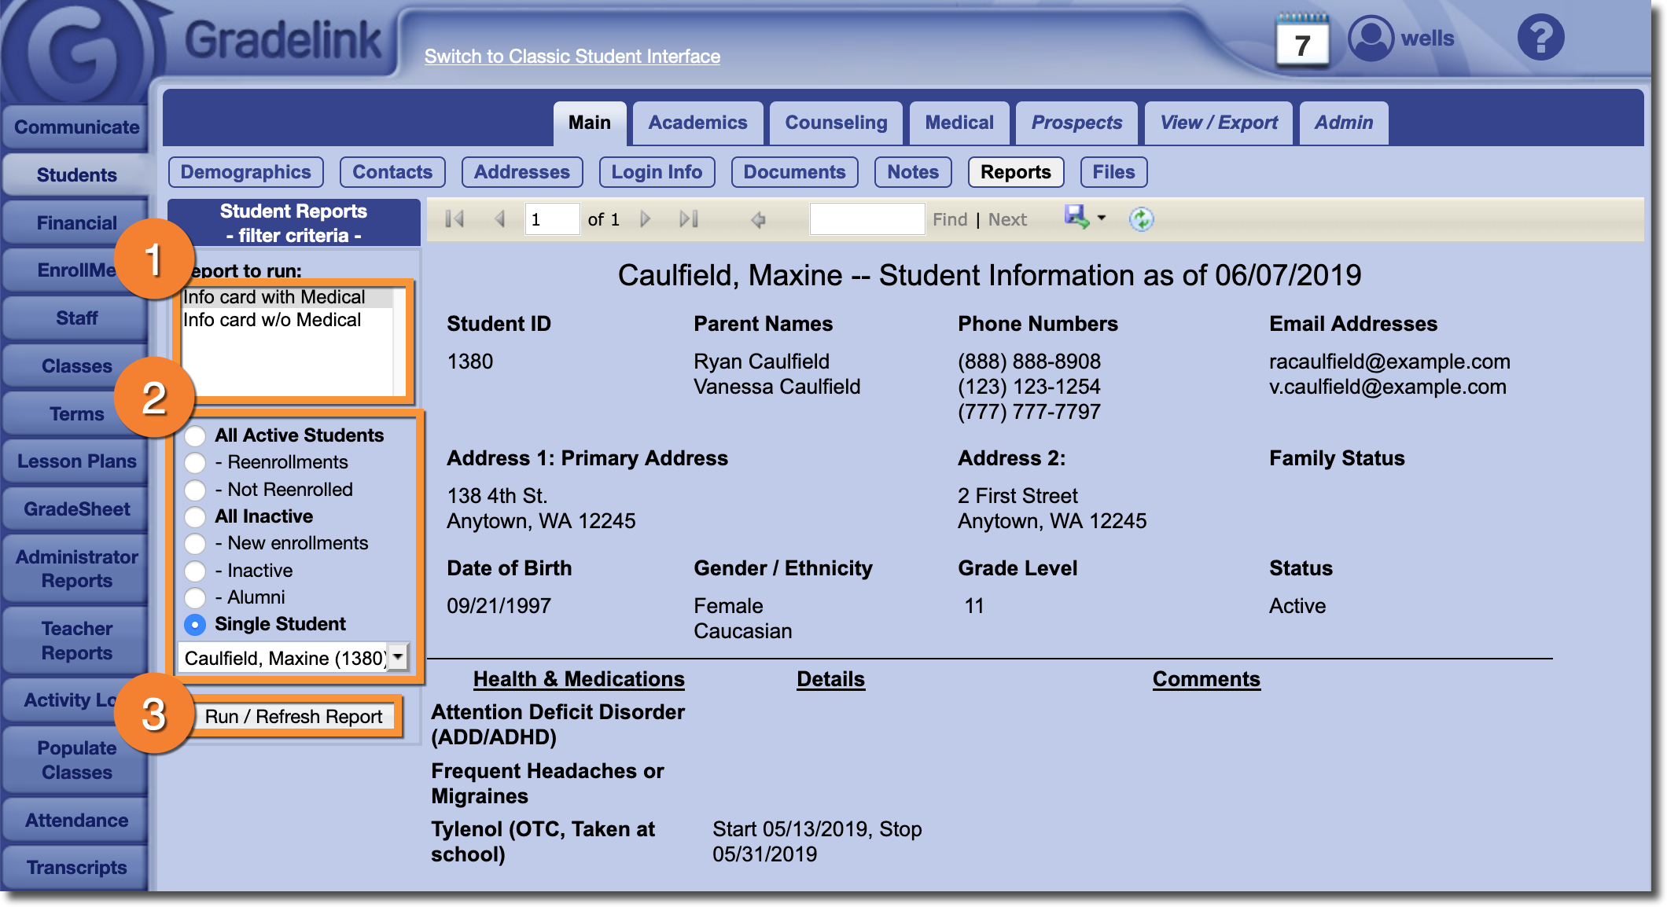
Task: Go to previous report page
Action: [x=499, y=219]
